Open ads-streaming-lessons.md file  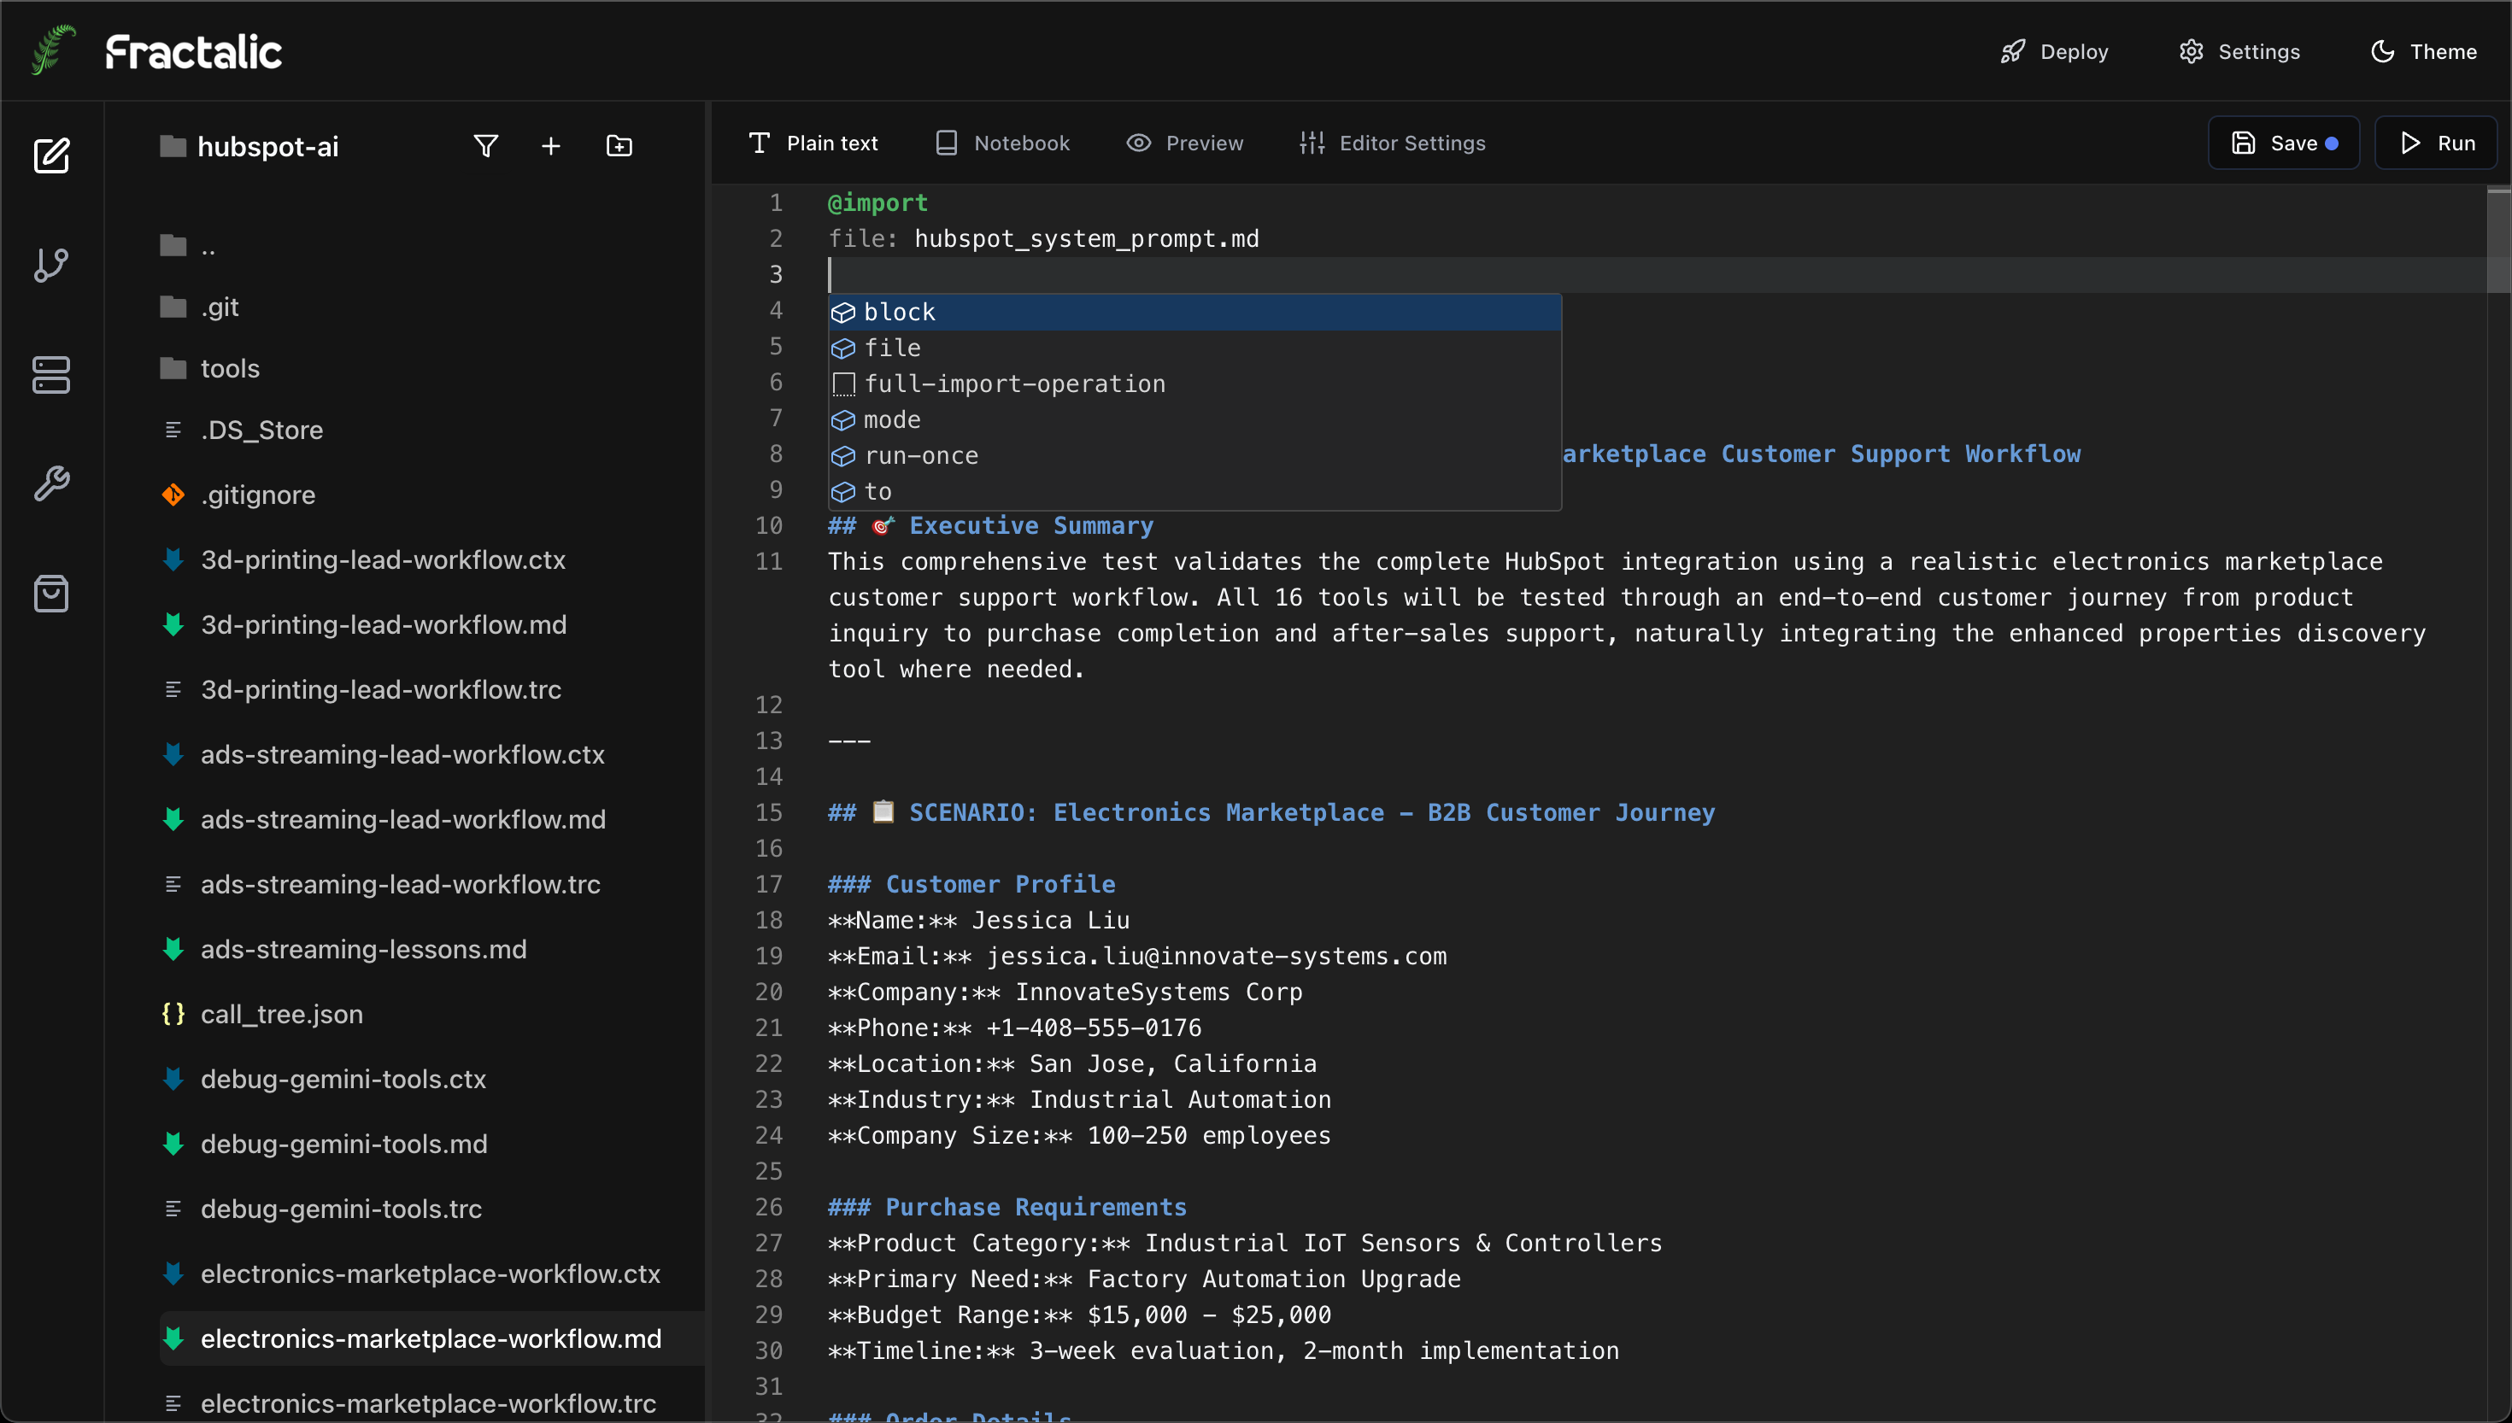(x=343, y=949)
